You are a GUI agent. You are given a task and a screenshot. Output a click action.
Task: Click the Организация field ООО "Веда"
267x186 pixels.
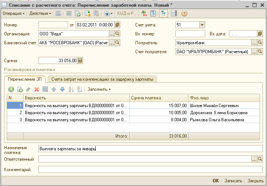point(74,34)
